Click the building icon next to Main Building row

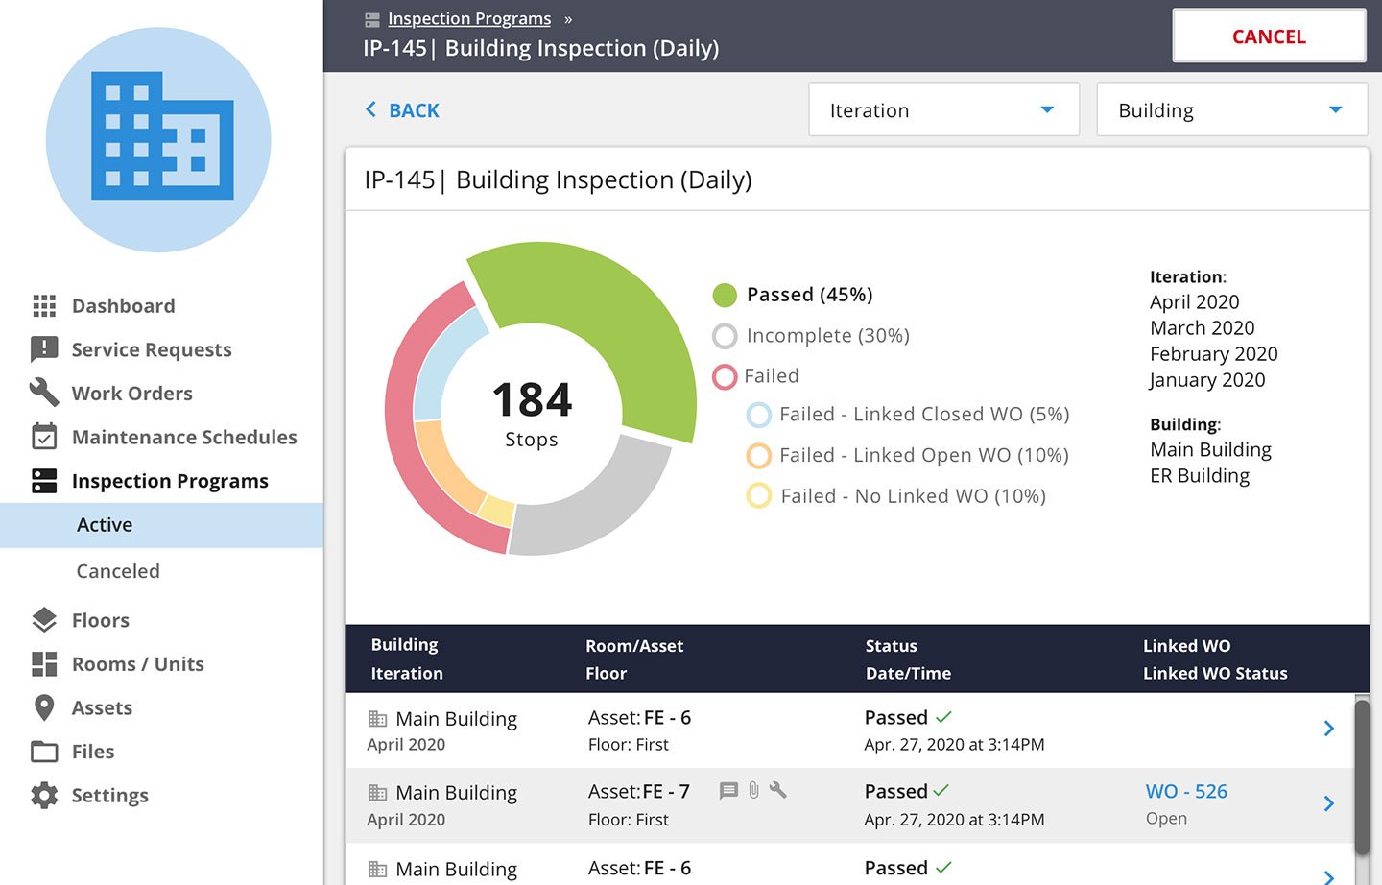pyautogui.click(x=378, y=718)
